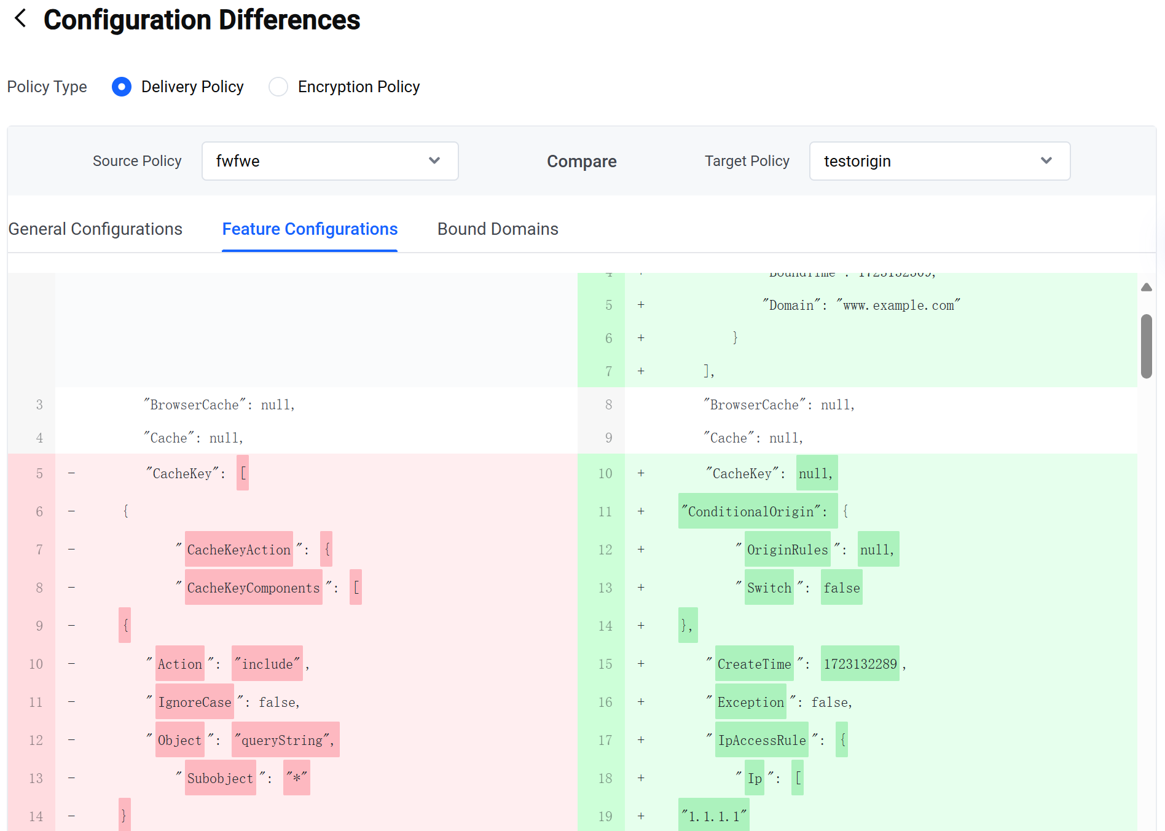Click the "queryString" removed value

[286, 740]
